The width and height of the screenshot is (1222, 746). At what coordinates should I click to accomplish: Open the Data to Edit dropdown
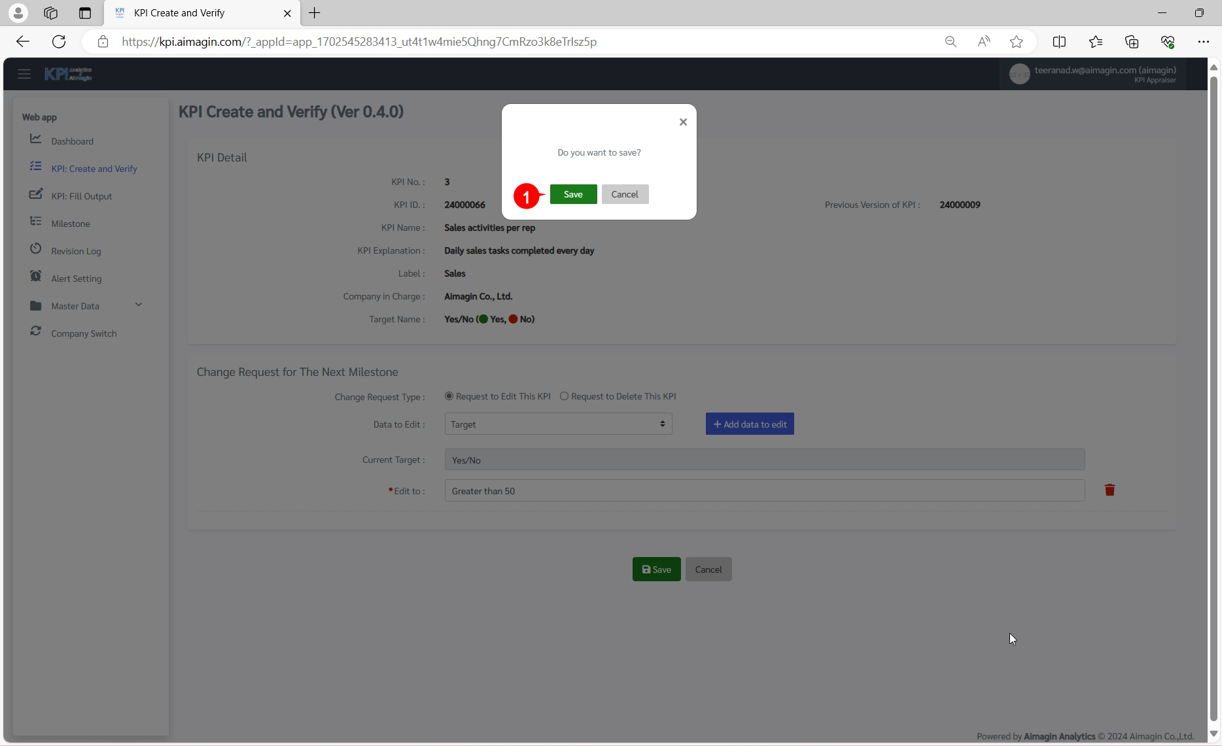[x=558, y=424]
